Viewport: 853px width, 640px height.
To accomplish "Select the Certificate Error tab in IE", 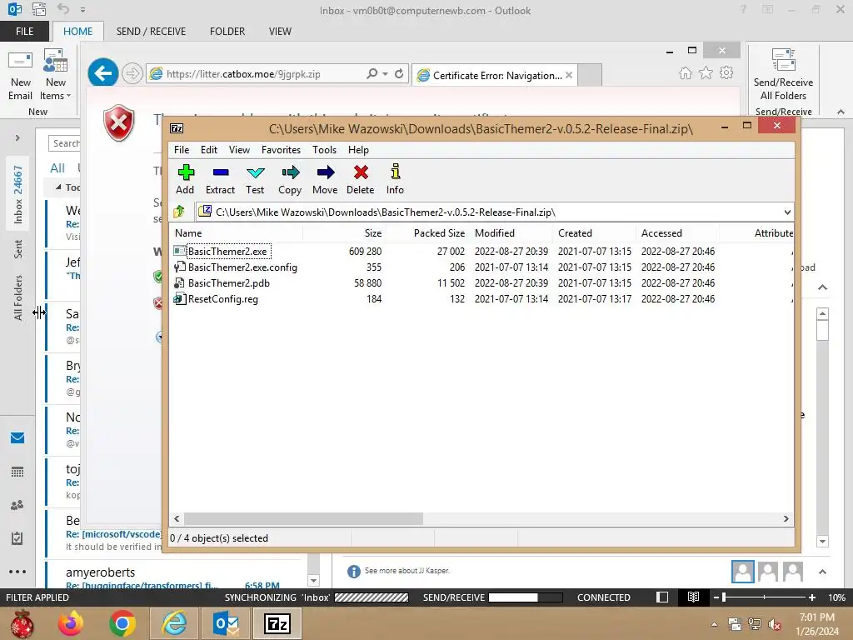I will click(x=494, y=75).
